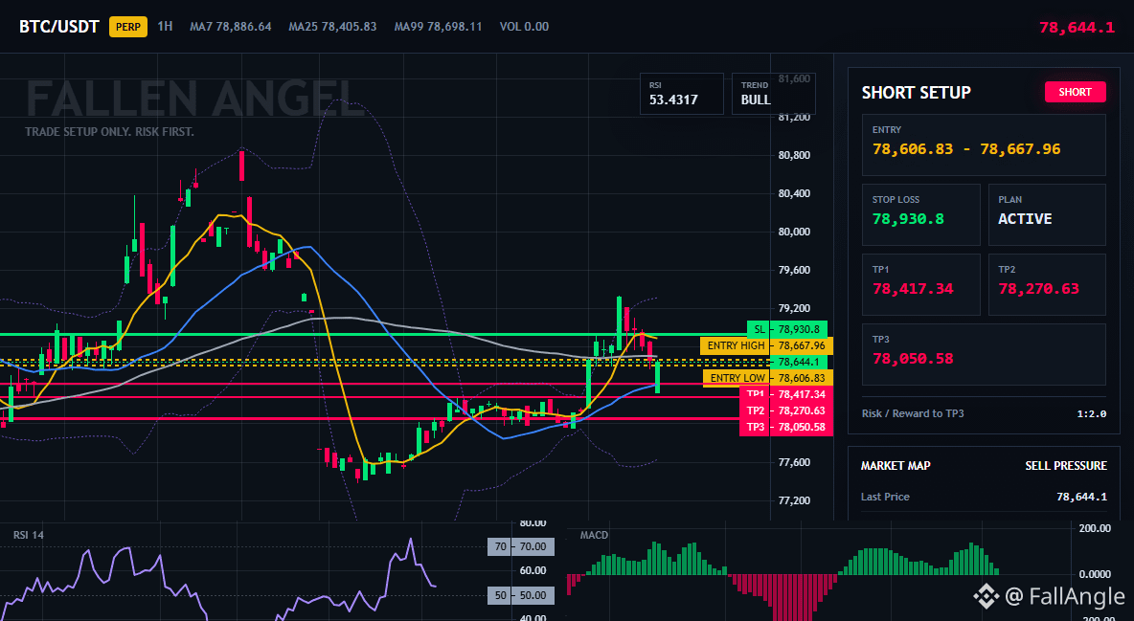This screenshot has width=1134, height=621.
Task: Click the Last Price value 78,644.1
Action: click(1082, 497)
